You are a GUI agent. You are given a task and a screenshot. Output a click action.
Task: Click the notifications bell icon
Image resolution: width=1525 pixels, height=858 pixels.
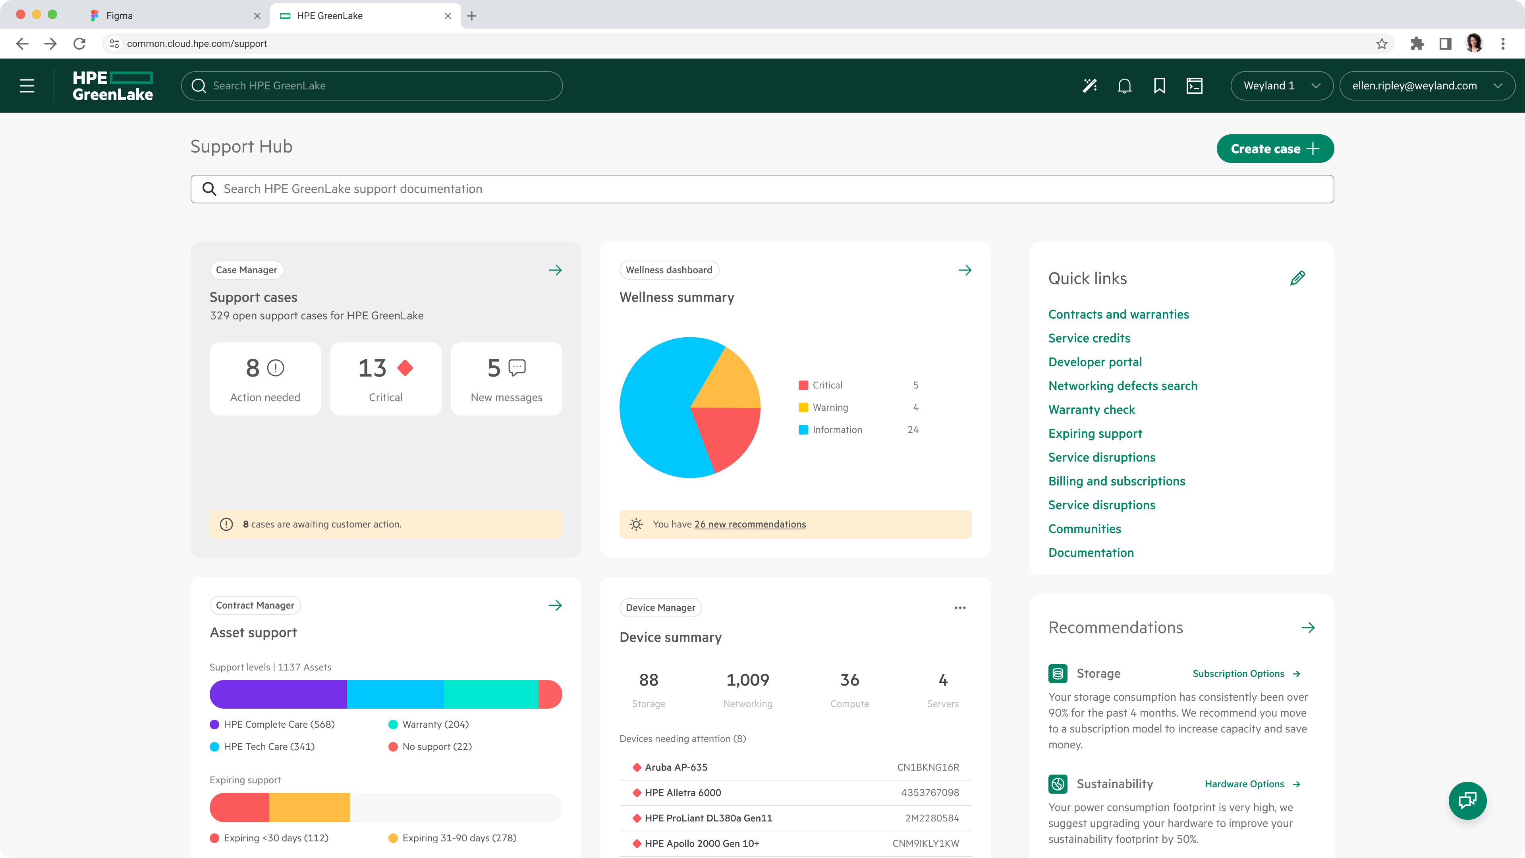1124,86
